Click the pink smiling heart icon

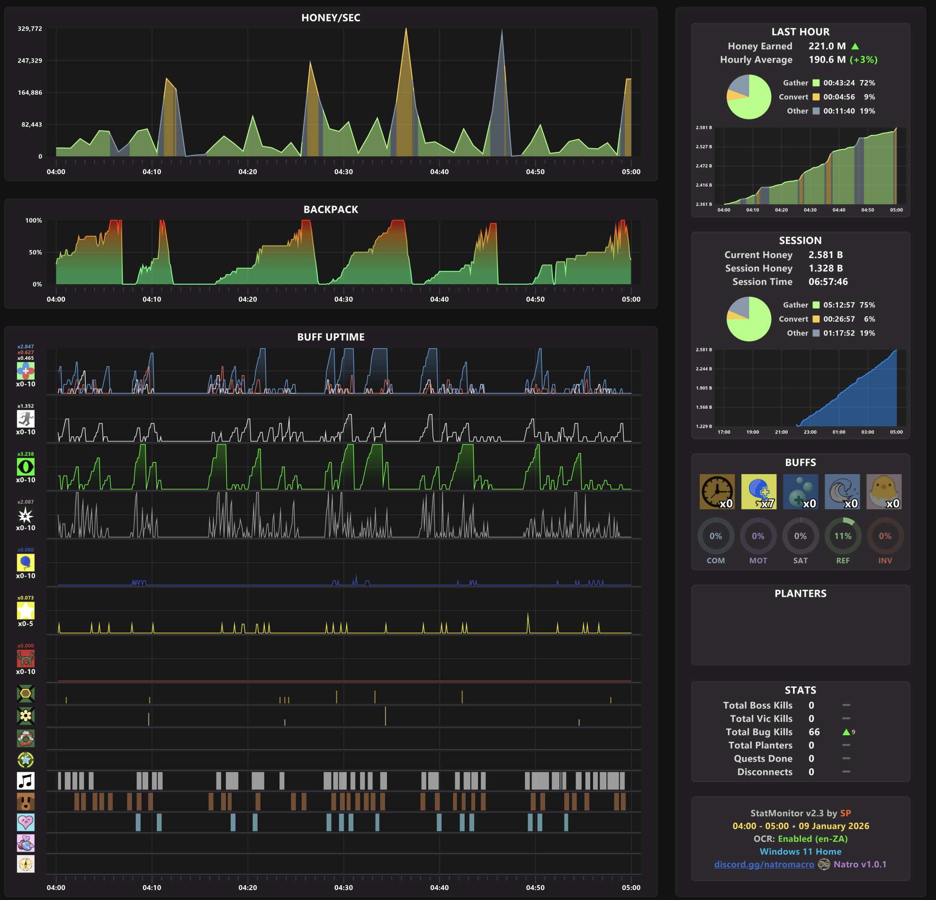click(26, 822)
